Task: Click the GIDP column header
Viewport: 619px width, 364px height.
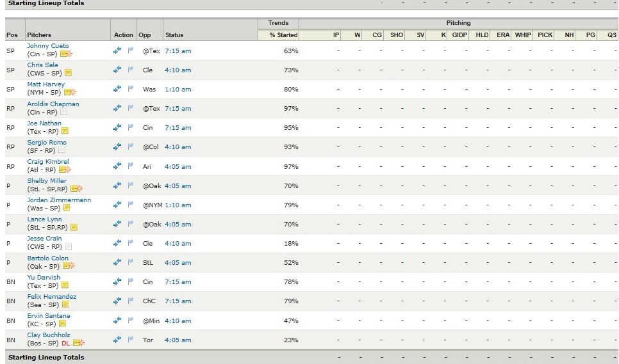Action: 459,35
